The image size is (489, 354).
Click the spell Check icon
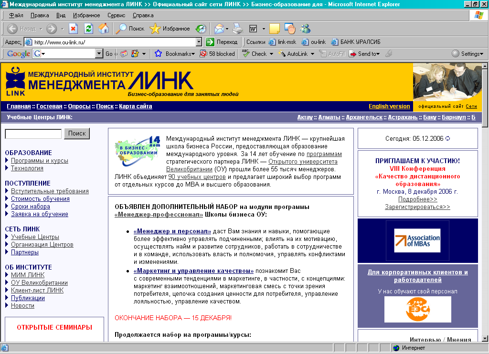coord(246,53)
